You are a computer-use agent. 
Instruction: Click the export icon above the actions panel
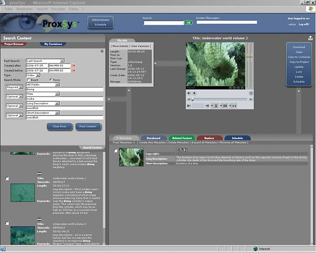point(310,38)
